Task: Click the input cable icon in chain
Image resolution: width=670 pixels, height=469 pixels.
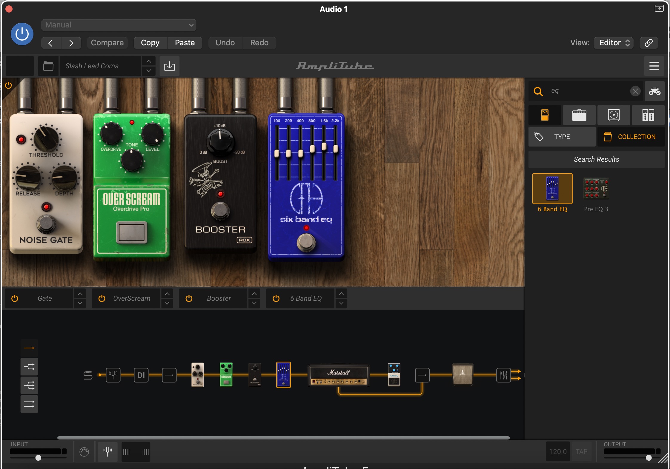Action: pyautogui.click(x=88, y=375)
